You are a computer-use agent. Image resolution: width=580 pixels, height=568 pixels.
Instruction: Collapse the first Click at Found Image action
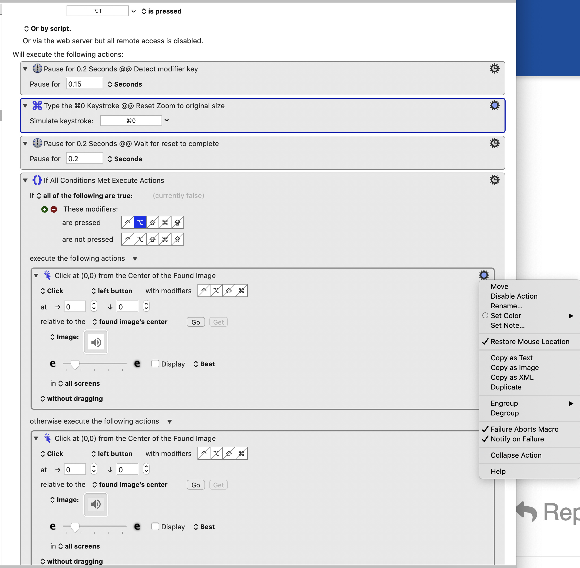(x=36, y=275)
